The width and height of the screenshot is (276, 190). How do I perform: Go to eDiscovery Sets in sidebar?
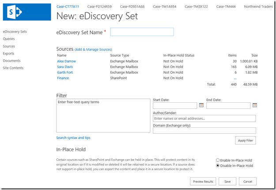tap(15, 32)
